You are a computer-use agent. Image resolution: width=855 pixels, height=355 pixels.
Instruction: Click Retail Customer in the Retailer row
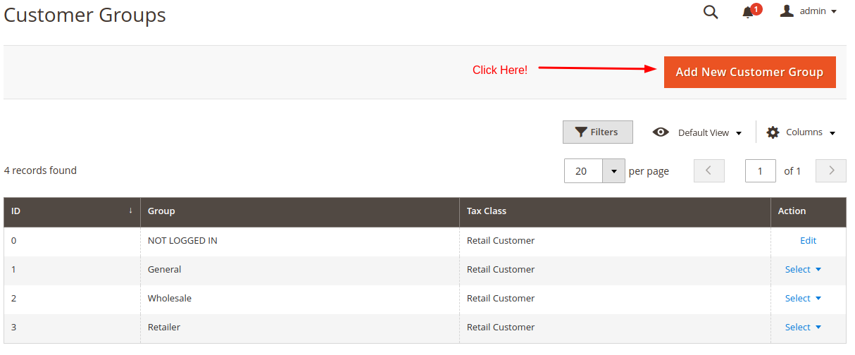(x=501, y=328)
